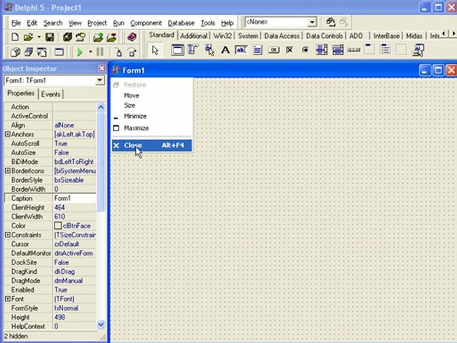Select the Edit component (ab icon)
Screen dimensions: 457x343
pyautogui.click(x=241, y=50)
